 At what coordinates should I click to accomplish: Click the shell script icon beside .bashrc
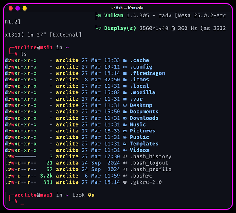[x=125, y=176]
